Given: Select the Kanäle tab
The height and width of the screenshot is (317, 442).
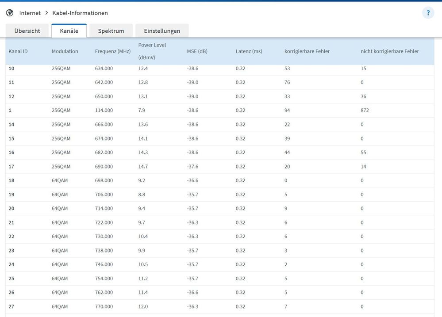Looking at the screenshot, I should point(69,31).
